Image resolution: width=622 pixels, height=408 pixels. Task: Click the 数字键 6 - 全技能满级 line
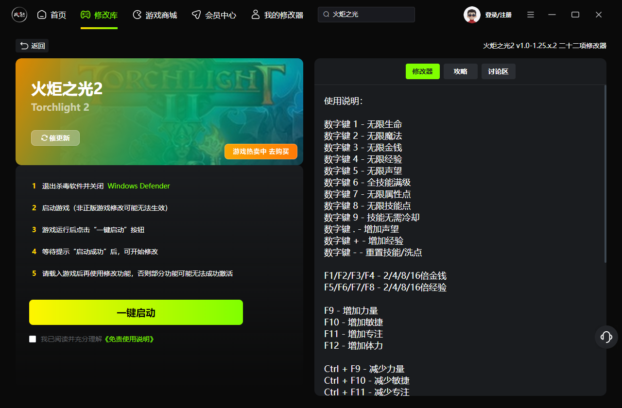coord(367,183)
